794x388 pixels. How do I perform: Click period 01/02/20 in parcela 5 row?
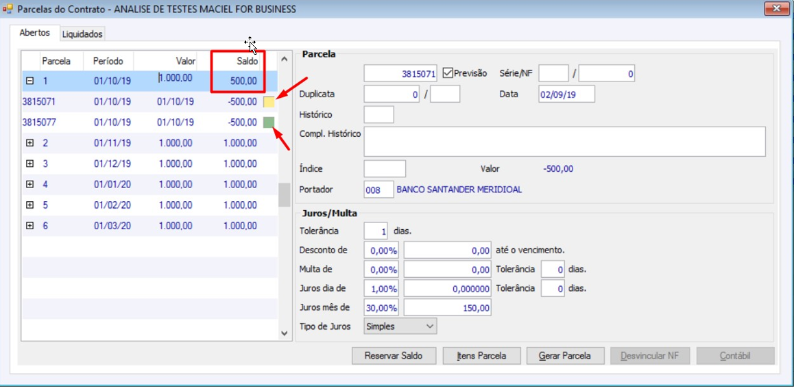point(112,205)
